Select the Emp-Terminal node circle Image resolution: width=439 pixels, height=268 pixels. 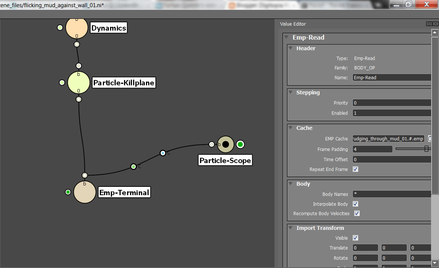[85, 192]
